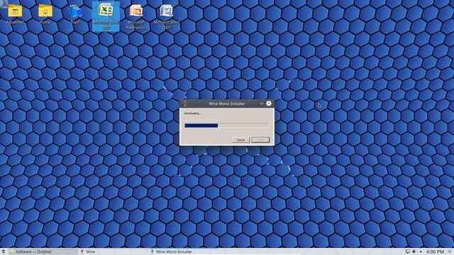
Task: Select the Microsoft Word 2007 shortcut
Action: click(166, 16)
